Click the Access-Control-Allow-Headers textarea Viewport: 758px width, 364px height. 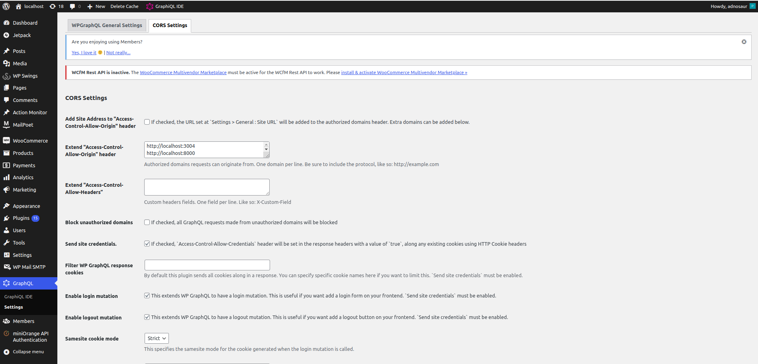207,187
